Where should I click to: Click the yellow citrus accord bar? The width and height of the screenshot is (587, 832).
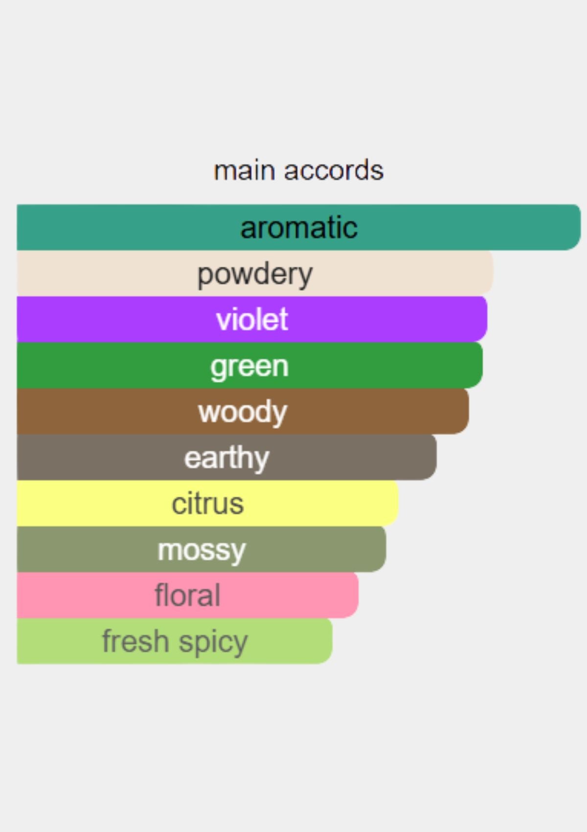point(208,503)
